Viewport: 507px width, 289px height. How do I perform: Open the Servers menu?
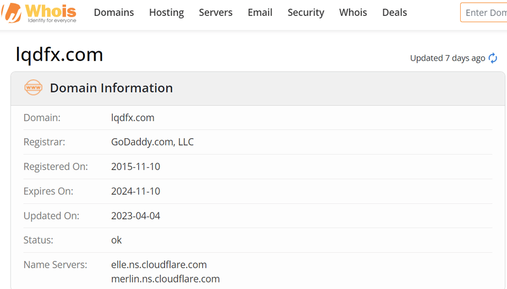tap(215, 12)
